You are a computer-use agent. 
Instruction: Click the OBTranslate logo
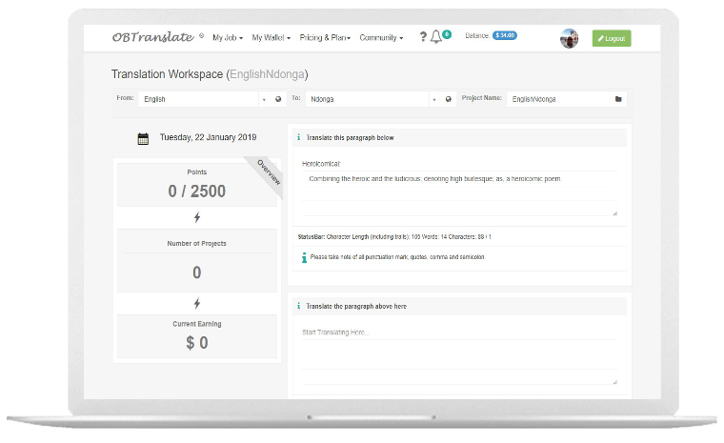(x=152, y=37)
